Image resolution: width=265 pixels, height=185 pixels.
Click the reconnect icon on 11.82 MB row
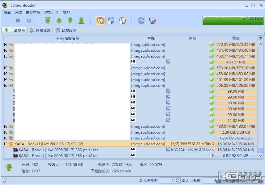168,120
